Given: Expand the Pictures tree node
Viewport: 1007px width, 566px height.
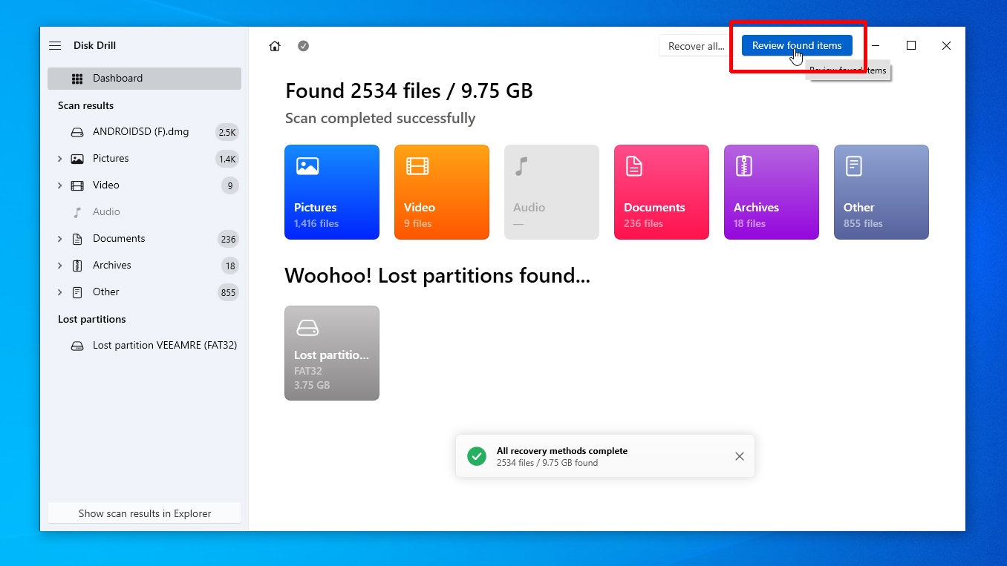Looking at the screenshot, I should 60,159.
